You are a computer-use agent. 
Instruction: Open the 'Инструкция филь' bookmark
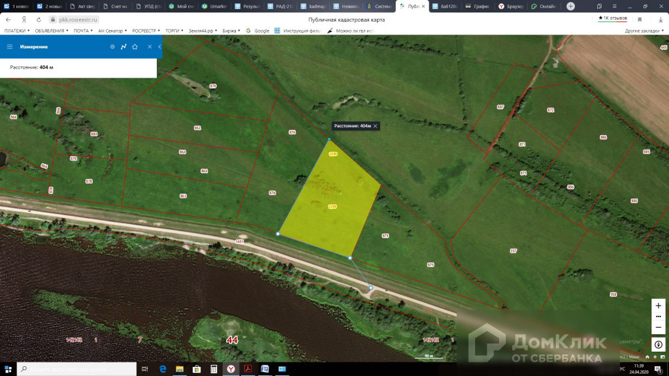(x=297, y=31)
